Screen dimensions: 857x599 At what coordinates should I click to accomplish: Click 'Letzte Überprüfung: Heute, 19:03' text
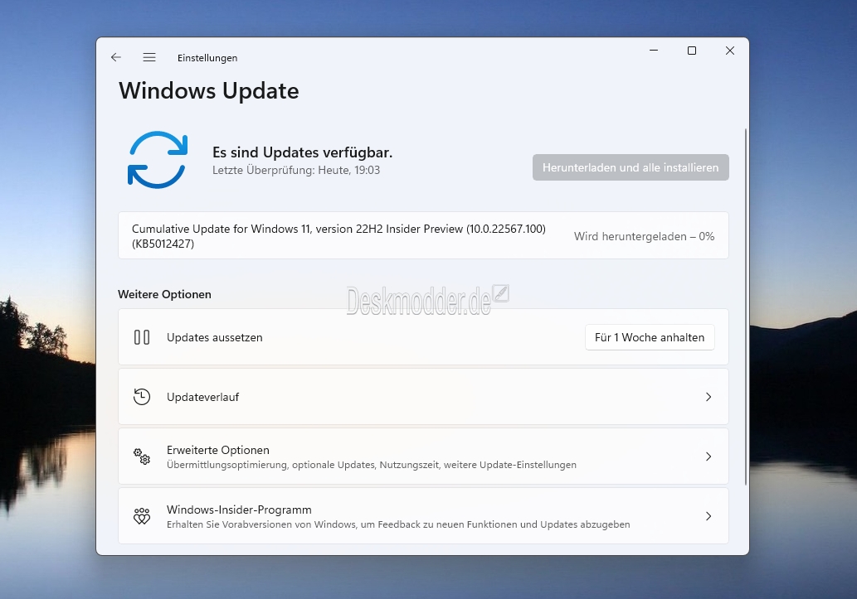[295, 171]
